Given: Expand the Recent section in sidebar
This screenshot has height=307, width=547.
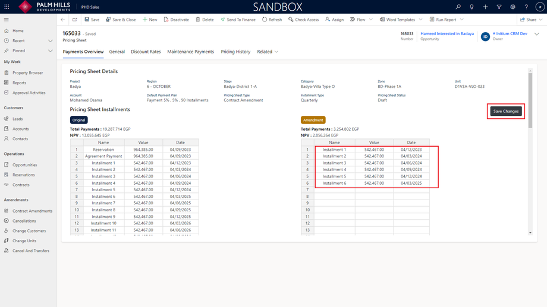Looking at the screenshot, I should click(50, 41).
